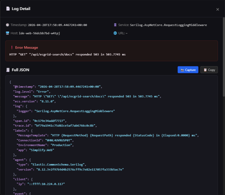Click the "EnvironmentName": "Production" line
This screenshot has width=225, height=195.
pyautogui.click(x=45, y=145)
